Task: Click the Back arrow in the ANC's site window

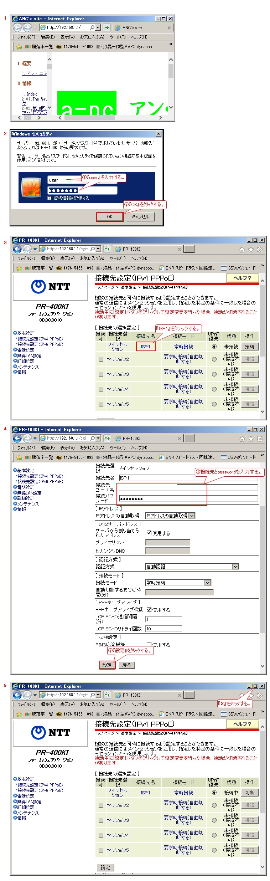Action: coord(17,27)
